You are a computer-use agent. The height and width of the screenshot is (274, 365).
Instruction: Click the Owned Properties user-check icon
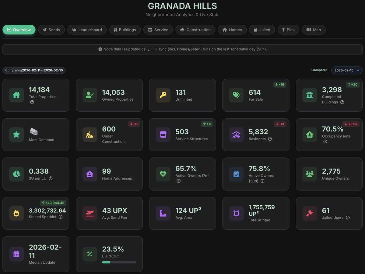pyautogui.click(x=89, y=95)
